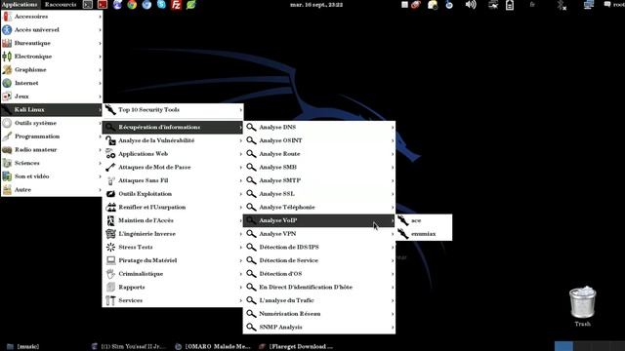This screenshot has height=351, width=625.
Task: Expand the Analyse SSL submenu
Action: coord(319,194)
